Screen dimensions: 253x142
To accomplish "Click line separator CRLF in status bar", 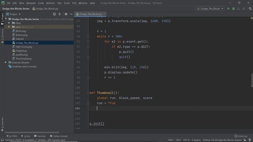I will coord(178,140).
